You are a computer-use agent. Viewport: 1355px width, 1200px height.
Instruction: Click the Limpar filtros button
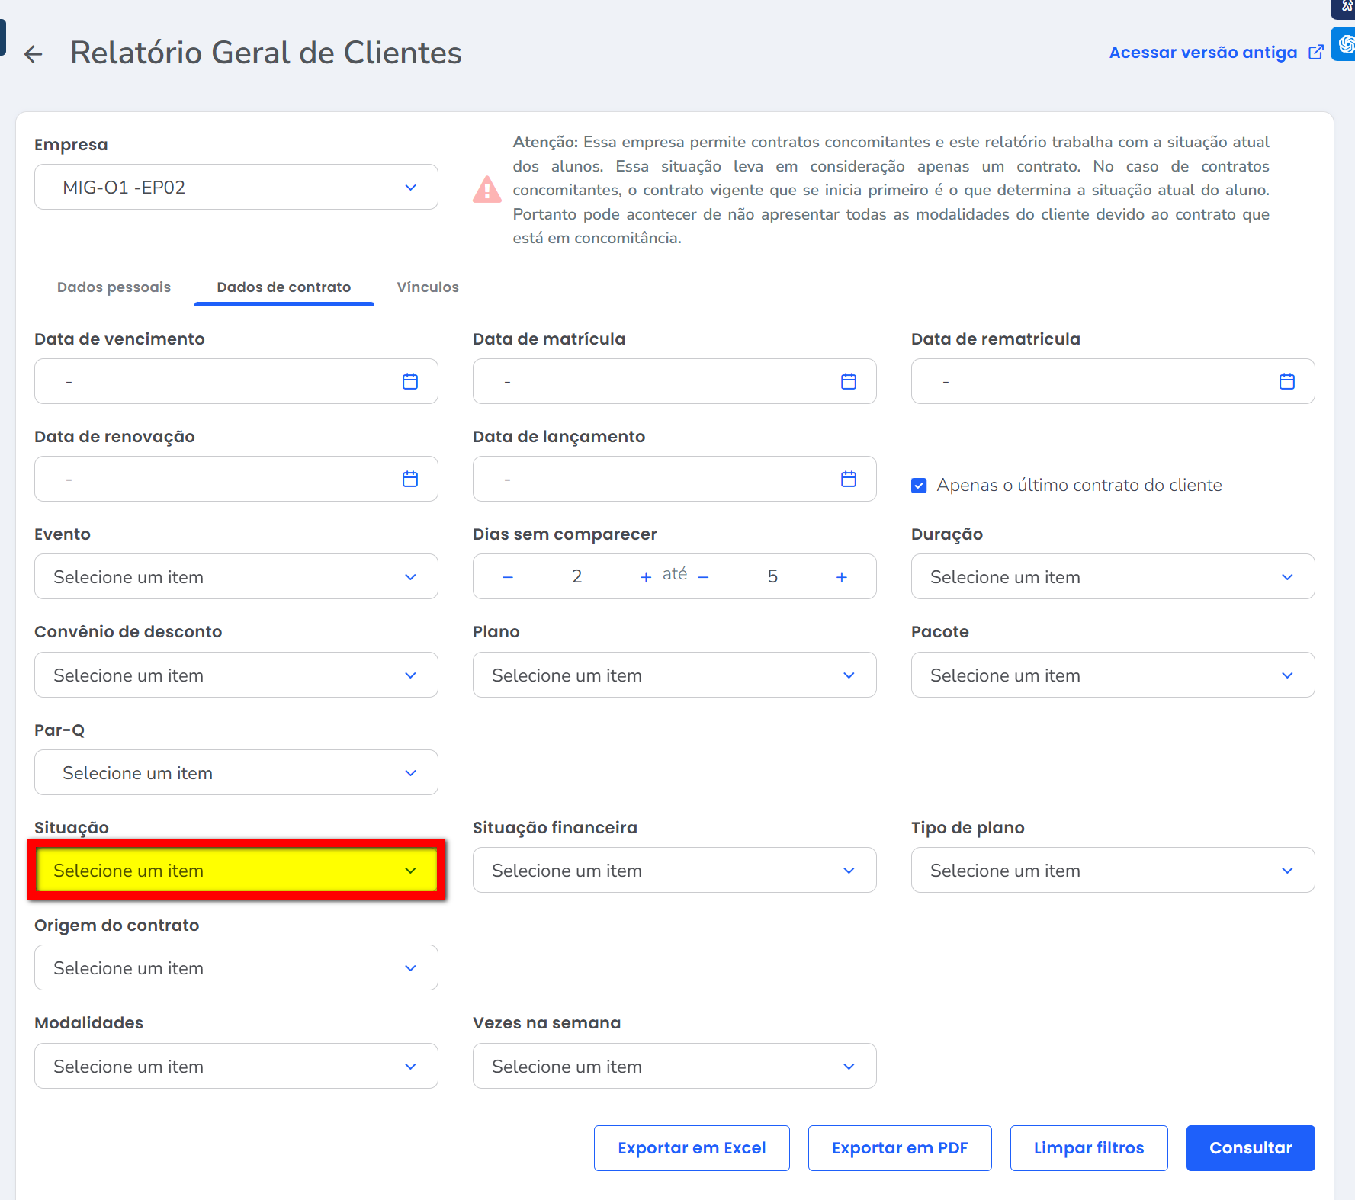click(x=1088, y=1148)
